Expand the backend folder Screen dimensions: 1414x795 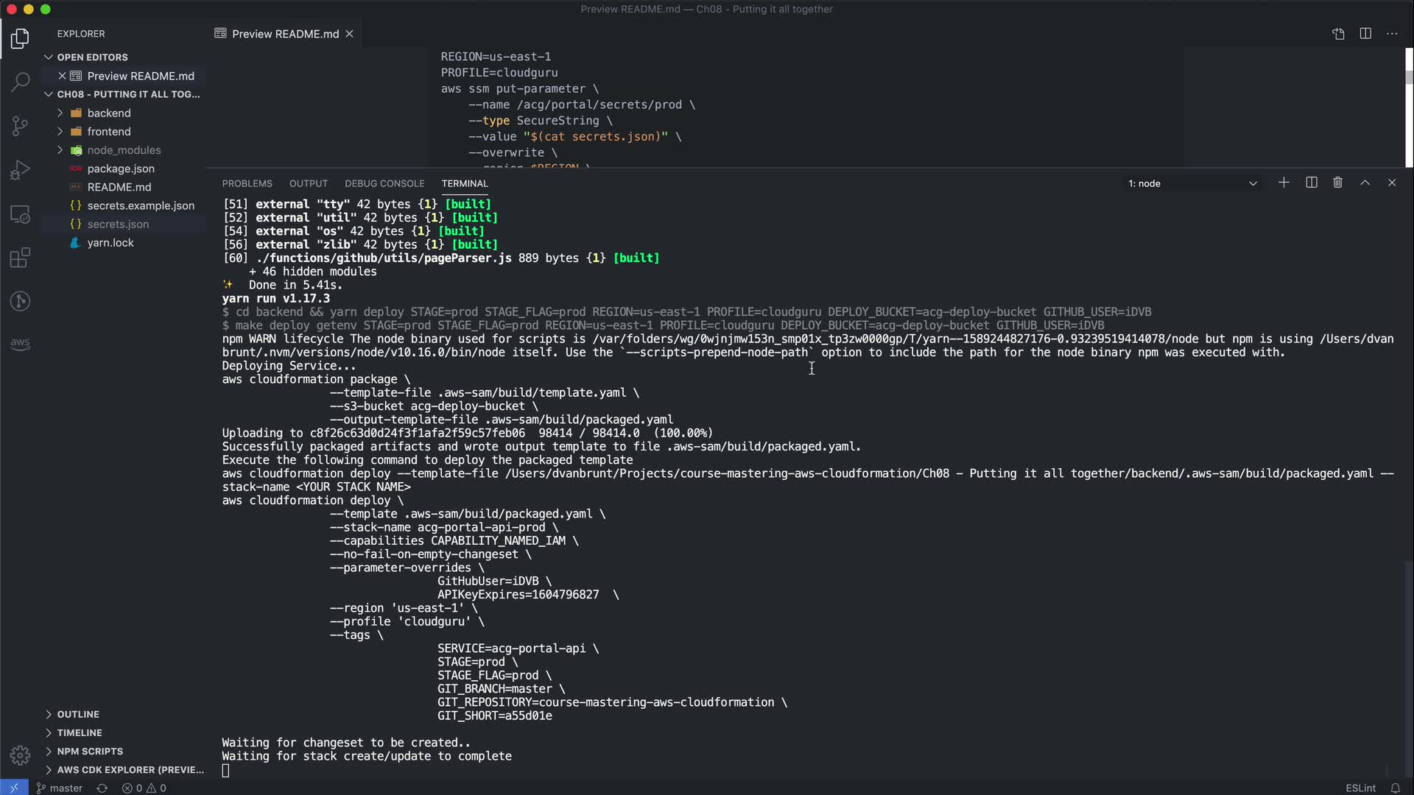click(x=108, y=113)
